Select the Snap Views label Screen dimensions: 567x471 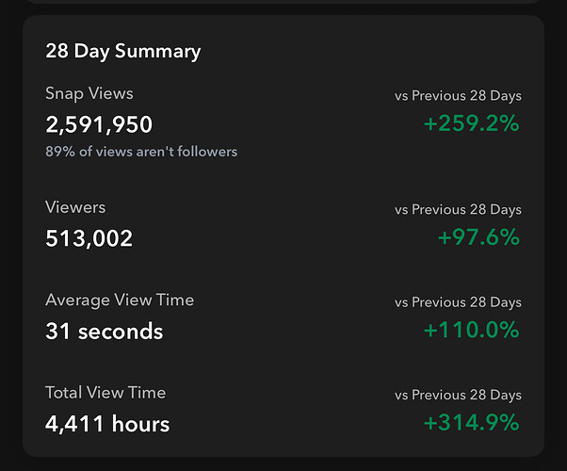click(89, 93)
